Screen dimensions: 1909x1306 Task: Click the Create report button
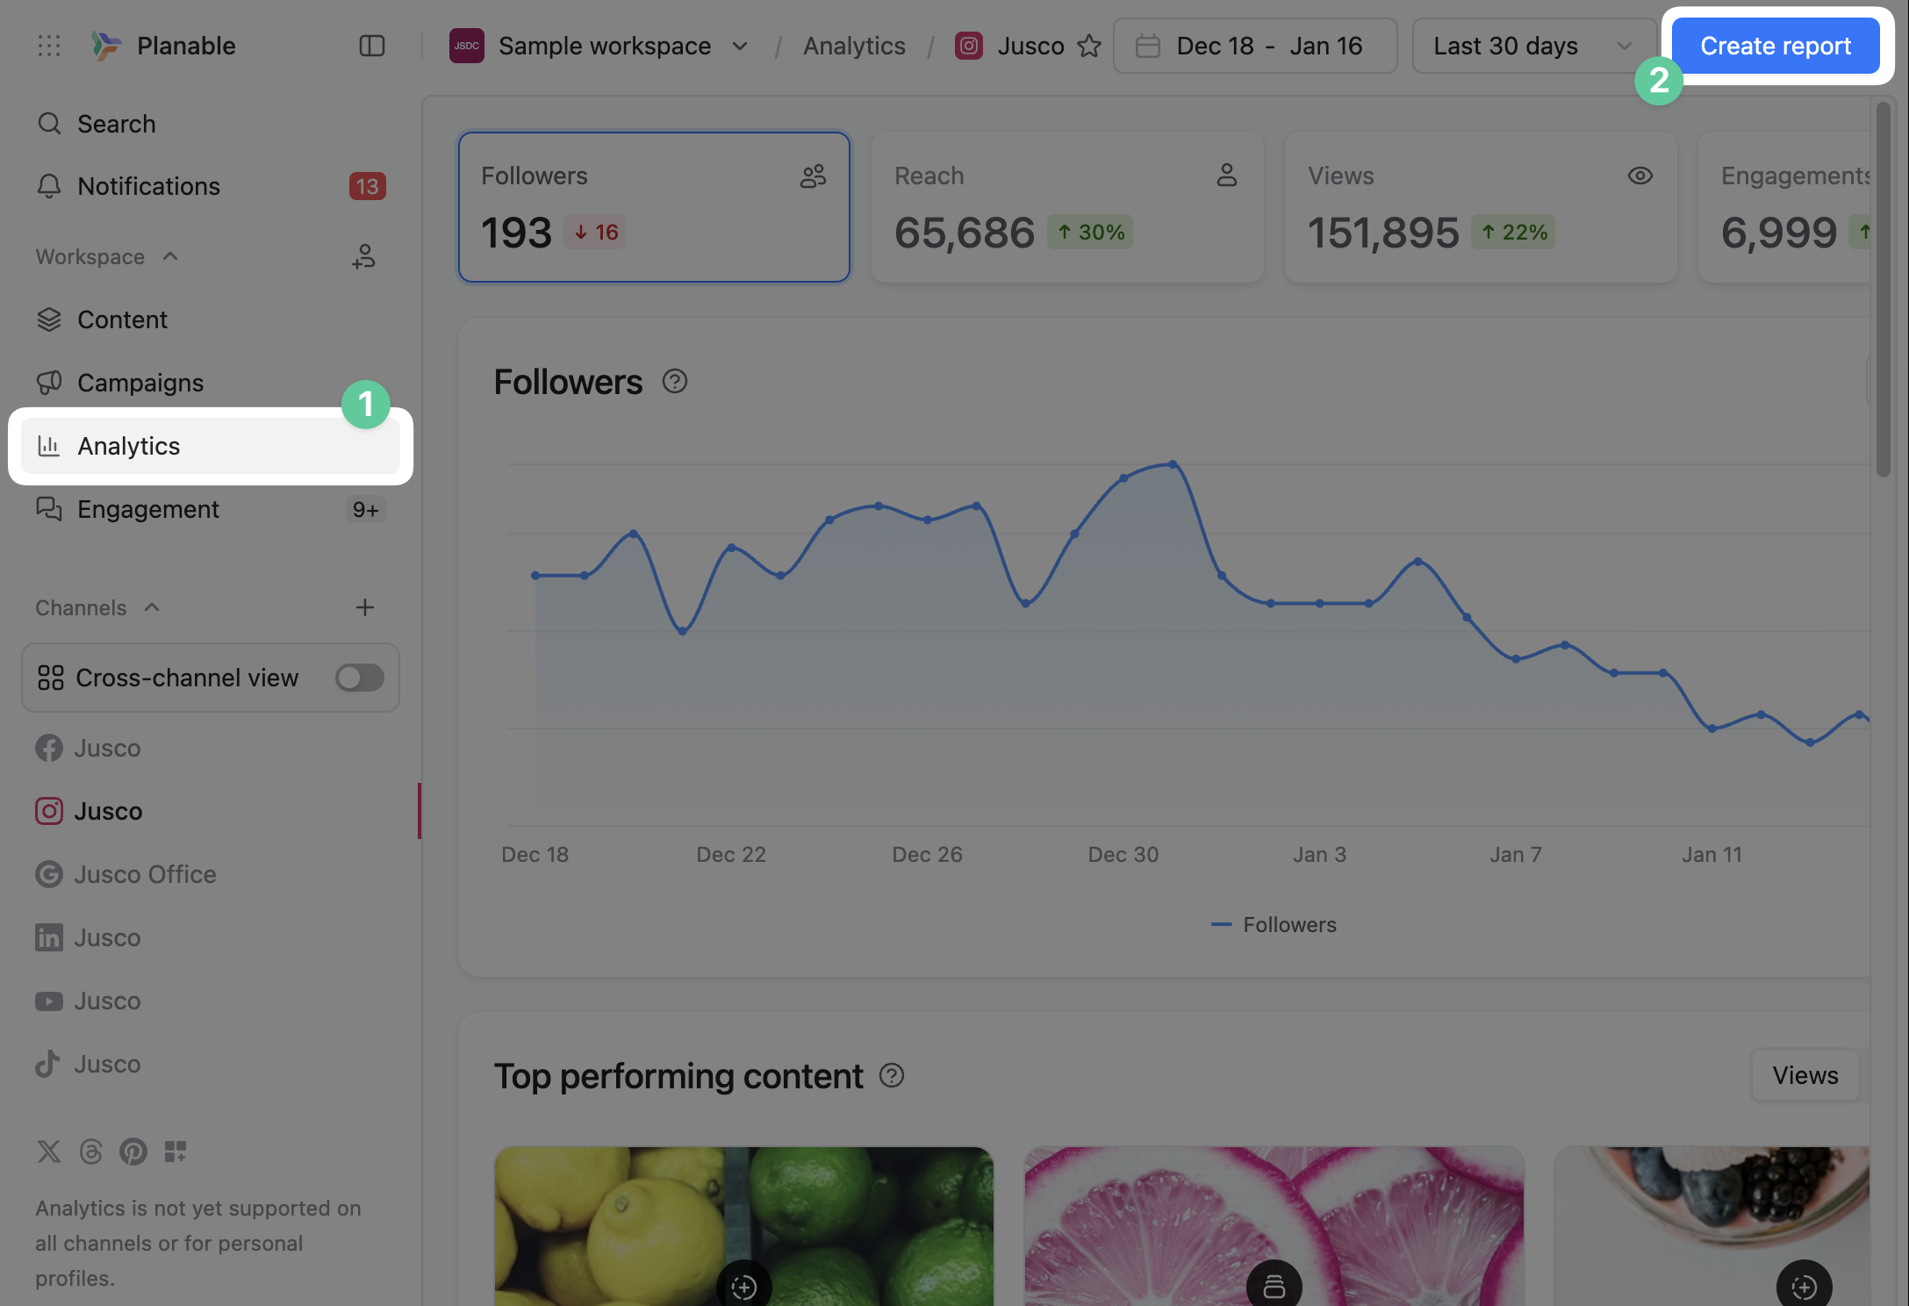click(x=1775, y=46)
